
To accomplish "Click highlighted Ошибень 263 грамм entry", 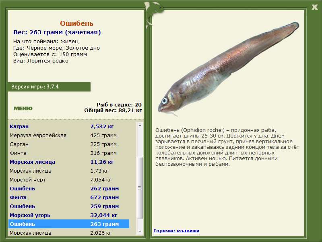I will pyautogui.click(x=69, y=224).
